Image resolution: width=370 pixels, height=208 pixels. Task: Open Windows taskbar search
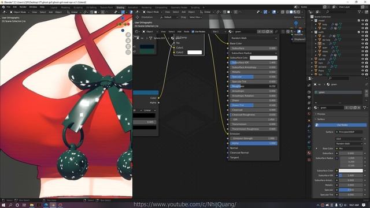[x=10, y=205]
